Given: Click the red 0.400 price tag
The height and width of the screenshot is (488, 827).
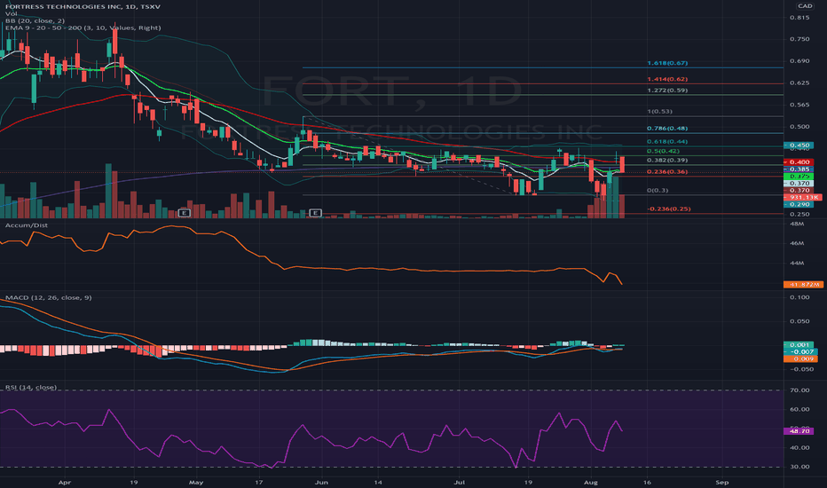Looking at the screenshot, I should click(x=799, y=162).
